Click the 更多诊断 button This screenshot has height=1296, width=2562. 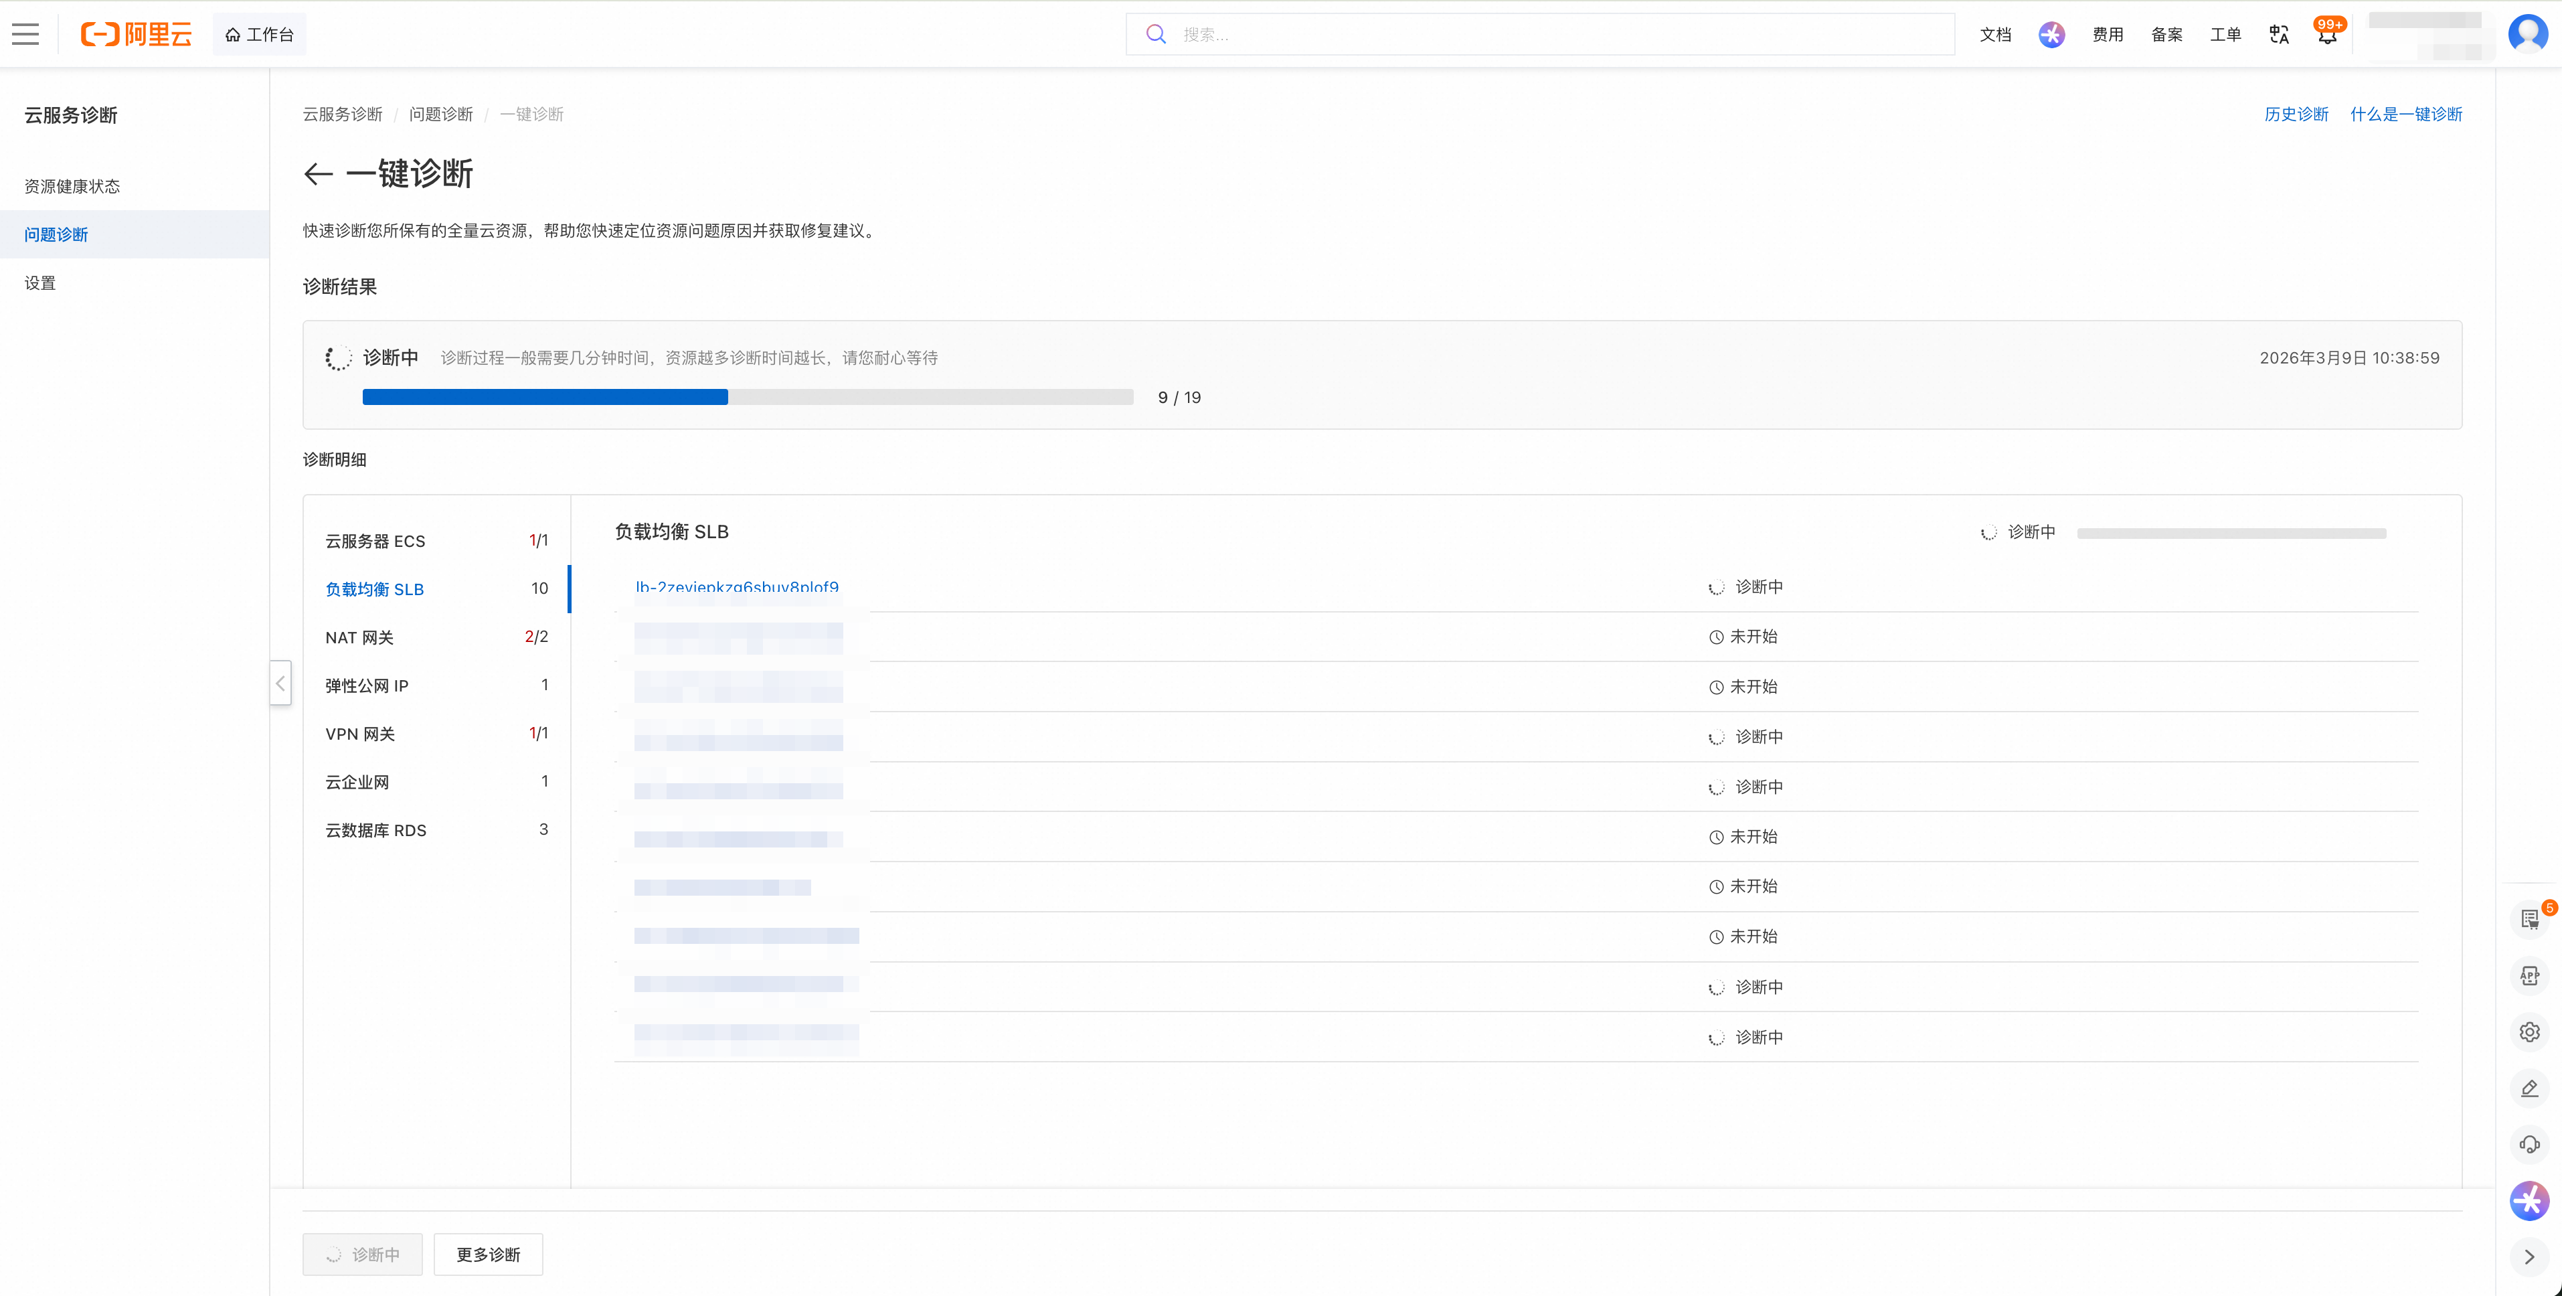pos(489,1254)
